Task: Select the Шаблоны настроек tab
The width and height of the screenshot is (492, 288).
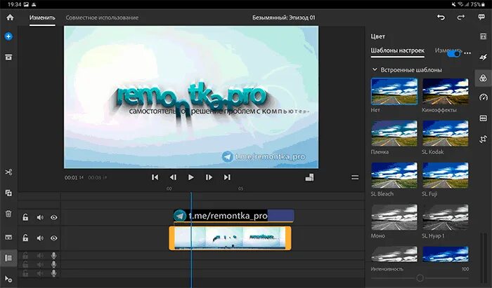Action: click(398, 50)
